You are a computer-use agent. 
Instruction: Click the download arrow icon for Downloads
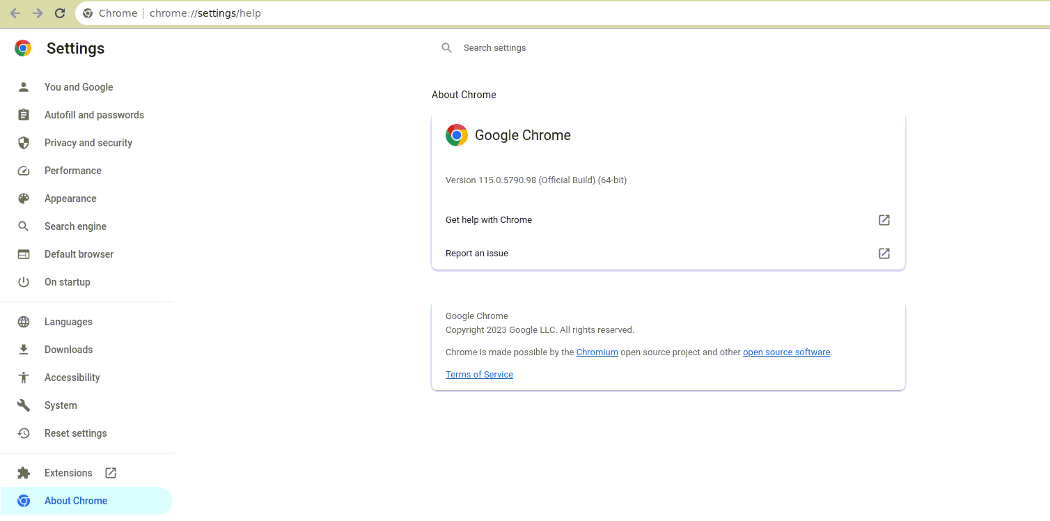[24, 350]
